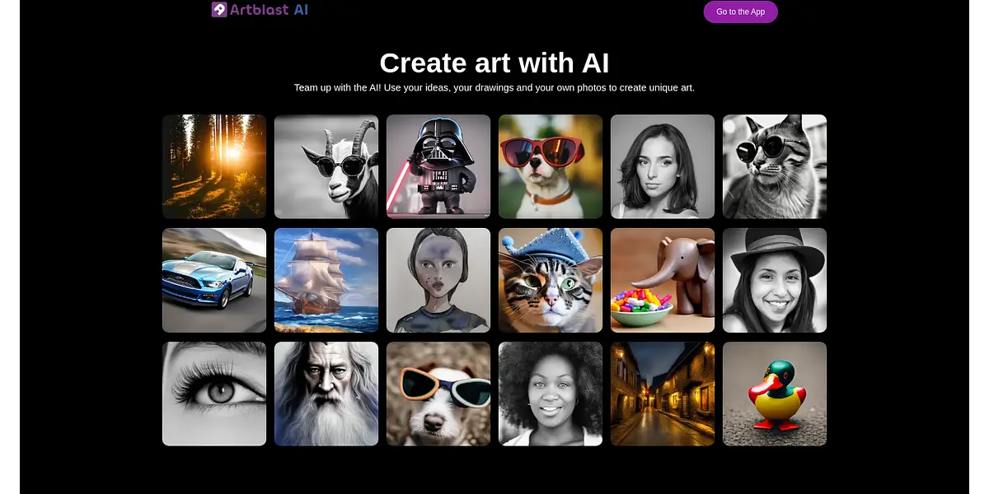Click the wooden elephant with candy bowl image
Screen dimensions: 989x494
[663, 280]
